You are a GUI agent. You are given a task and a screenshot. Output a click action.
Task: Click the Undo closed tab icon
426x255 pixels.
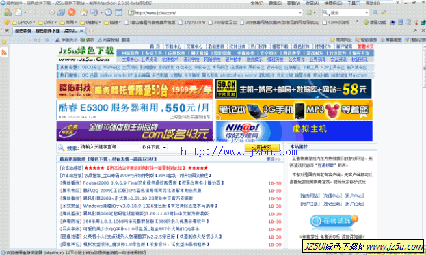coord(94,12)
